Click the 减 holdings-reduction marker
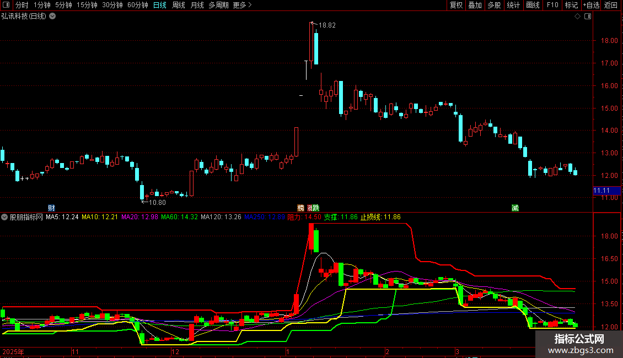The image size is (623, 358). coord(515,208)
